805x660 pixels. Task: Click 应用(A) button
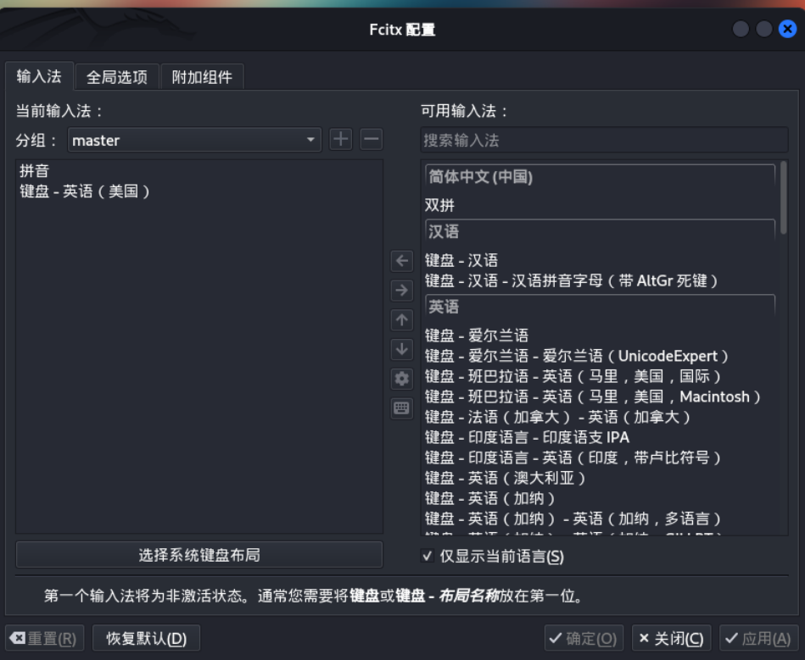[759, 639]
